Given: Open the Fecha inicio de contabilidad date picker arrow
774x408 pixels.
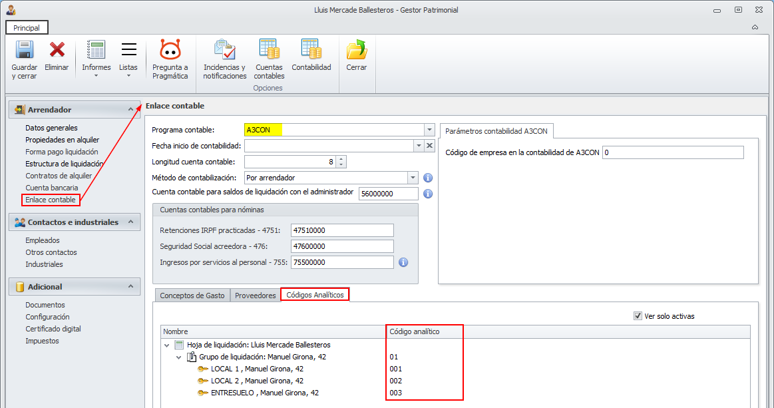Looking at the screenshot, I should pyautogui.click(x=419, y=146).
